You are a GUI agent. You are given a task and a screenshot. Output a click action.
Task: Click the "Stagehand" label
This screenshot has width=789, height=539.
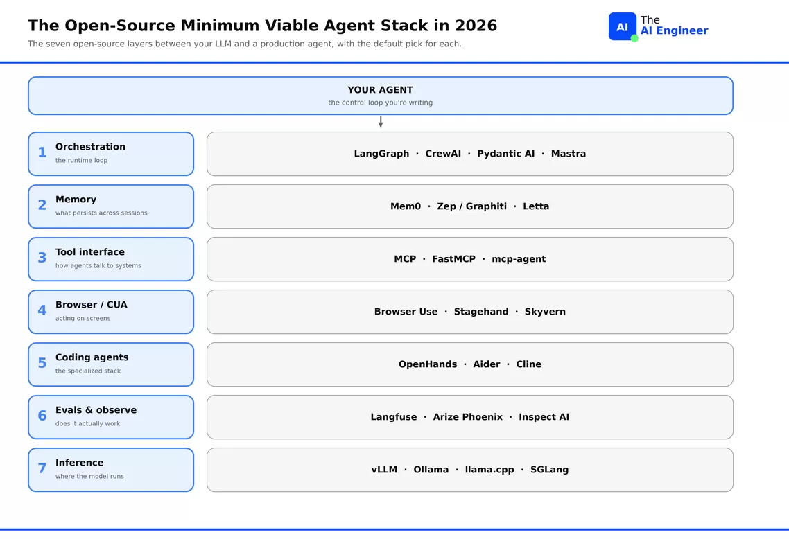(x=481, y=312)
